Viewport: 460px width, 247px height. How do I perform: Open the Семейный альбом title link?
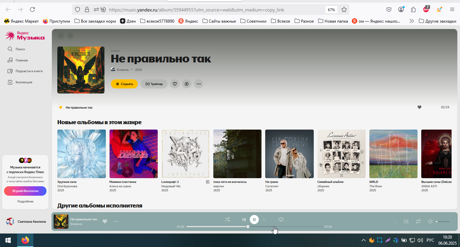click(330, 182)
